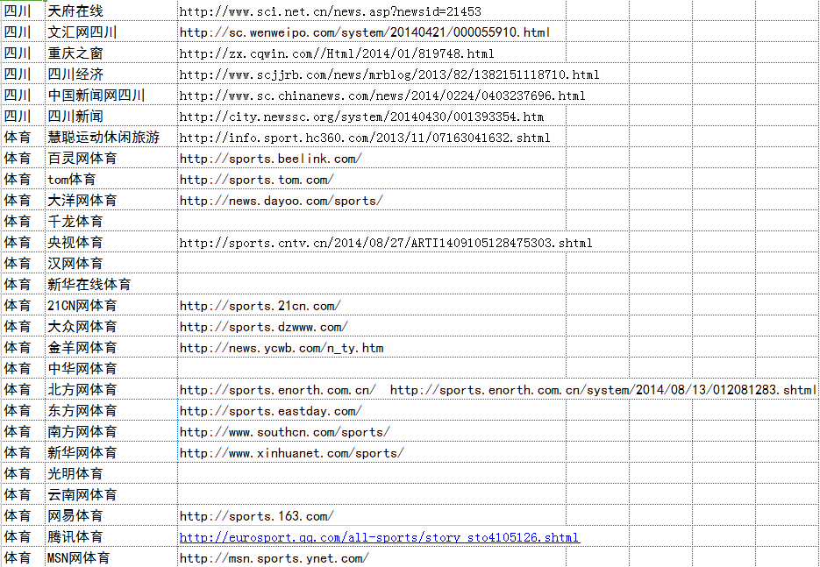Select the sports.cntv.cn URL cell
The image size is (820, 567).
pyautogui.click(x=372, y=242)
